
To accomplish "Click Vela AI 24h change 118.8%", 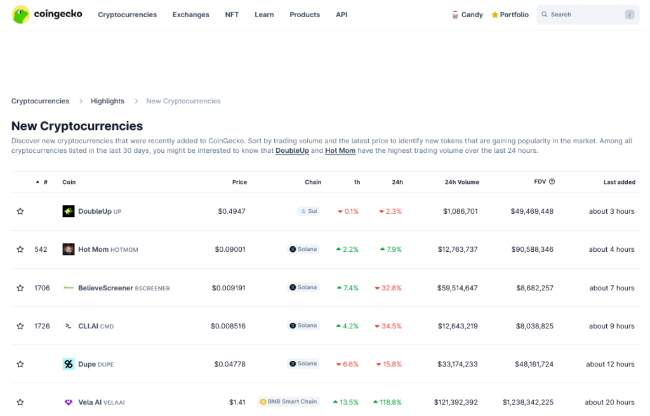I will 387,402.
